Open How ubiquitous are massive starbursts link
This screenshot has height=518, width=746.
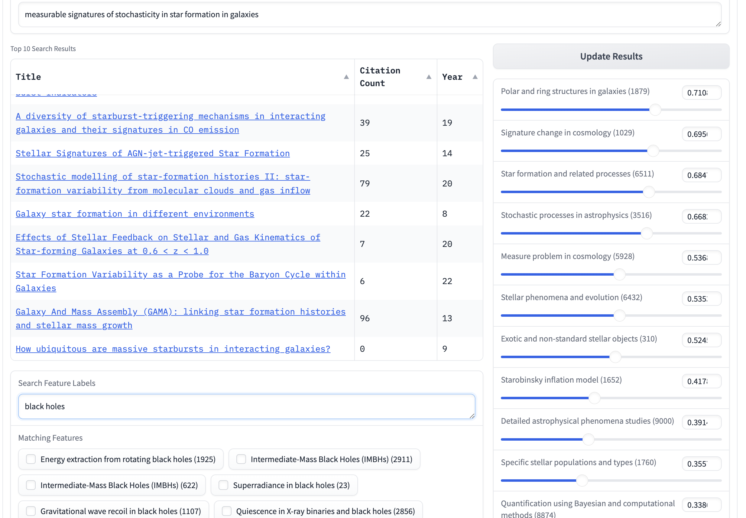click(x=173, y=349)
